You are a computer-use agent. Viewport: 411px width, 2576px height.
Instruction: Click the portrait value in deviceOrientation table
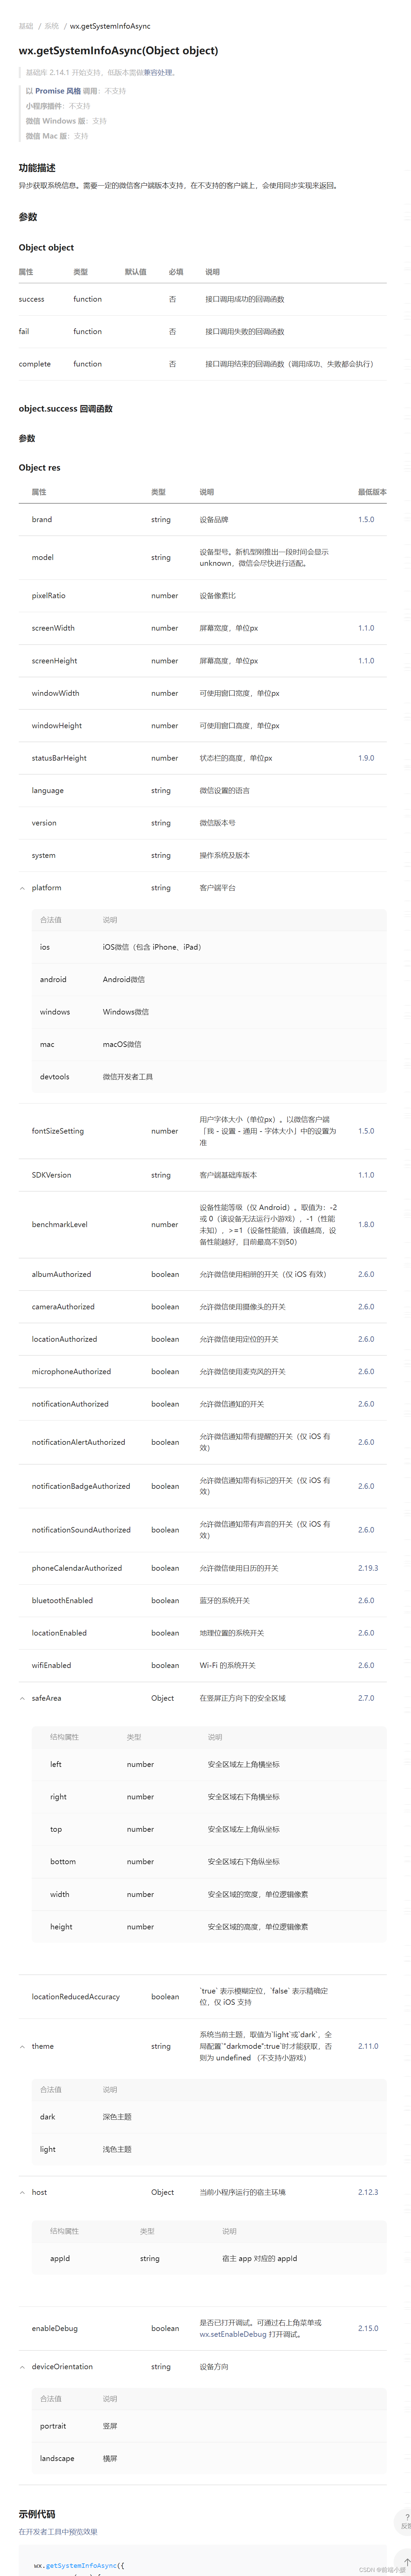point(53,2426)
